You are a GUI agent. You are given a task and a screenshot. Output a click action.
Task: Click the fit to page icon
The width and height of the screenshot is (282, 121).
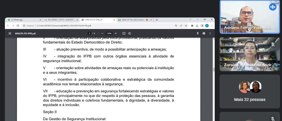(124, 33)
